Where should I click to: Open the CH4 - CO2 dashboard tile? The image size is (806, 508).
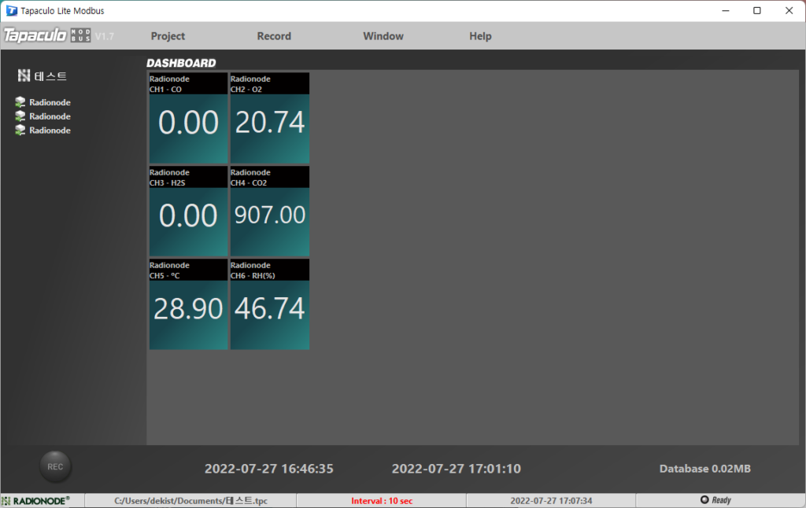pyautogui.click(x=270, y=211)
